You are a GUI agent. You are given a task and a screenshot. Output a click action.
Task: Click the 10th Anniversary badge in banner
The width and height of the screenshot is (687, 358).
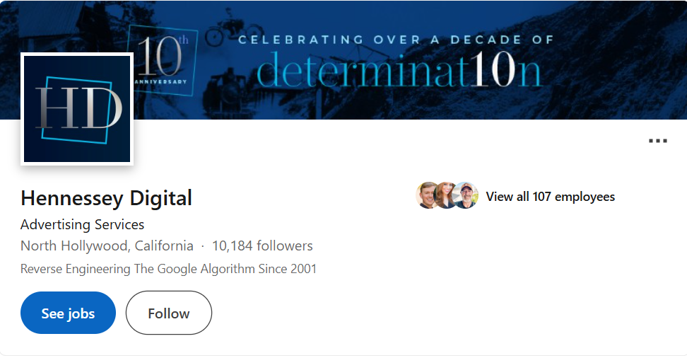point(162,60)
